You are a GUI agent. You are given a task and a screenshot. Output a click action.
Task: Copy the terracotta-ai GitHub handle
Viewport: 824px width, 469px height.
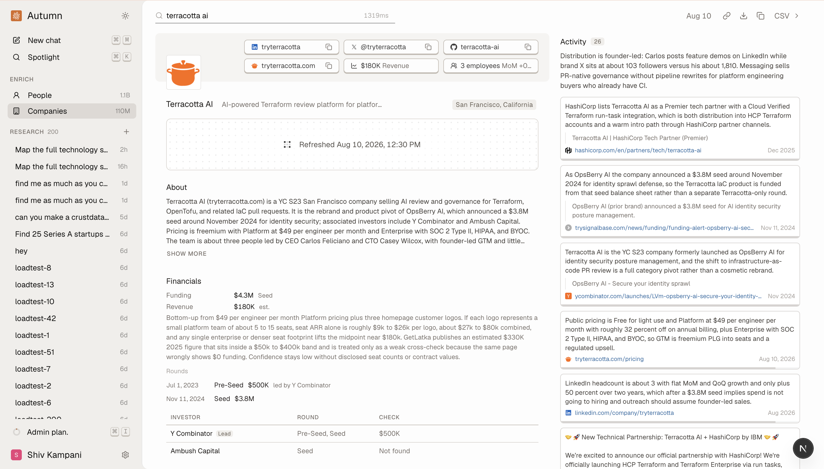(528, 47)
